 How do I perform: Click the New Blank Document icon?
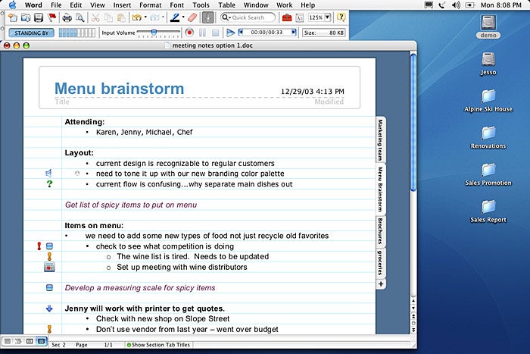[13, 17]
